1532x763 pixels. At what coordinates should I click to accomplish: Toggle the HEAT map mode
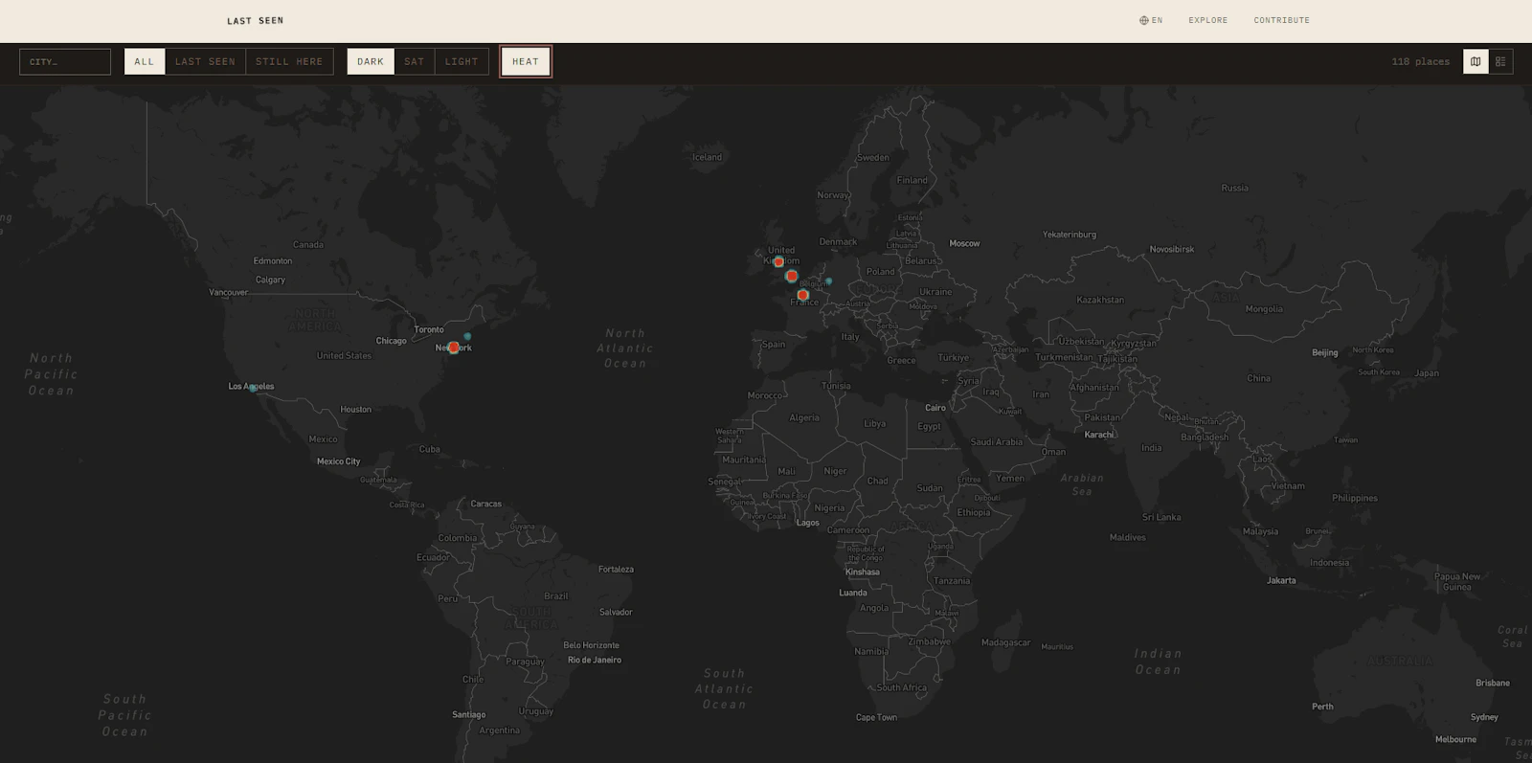[526, 61]
